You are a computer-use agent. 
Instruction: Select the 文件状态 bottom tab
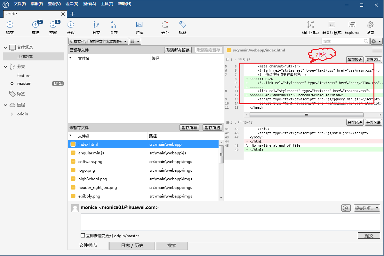88,245
